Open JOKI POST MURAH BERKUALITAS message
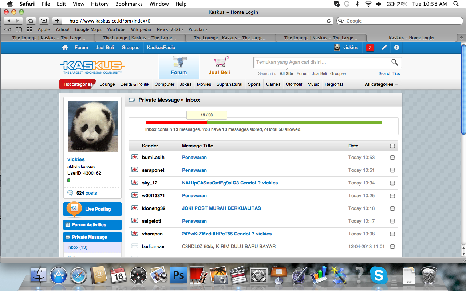Screen dimensions: 466x291 221,208
